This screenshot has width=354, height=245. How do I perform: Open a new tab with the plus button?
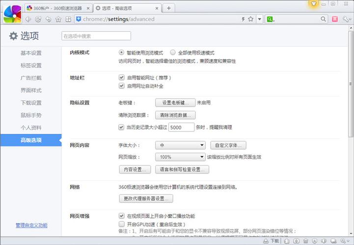pyautogui.click(x=168, y=8)
